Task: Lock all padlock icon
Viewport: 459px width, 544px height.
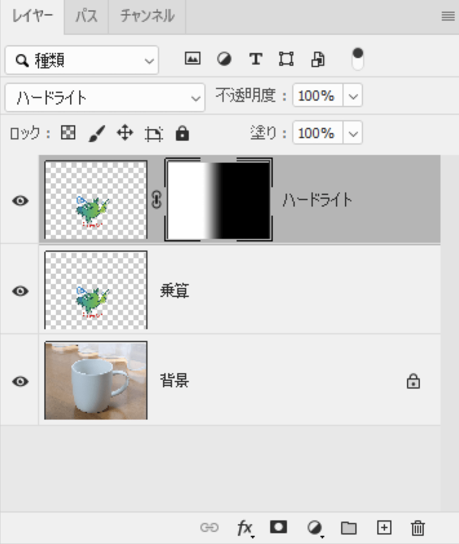Action: tap(182, 133)
